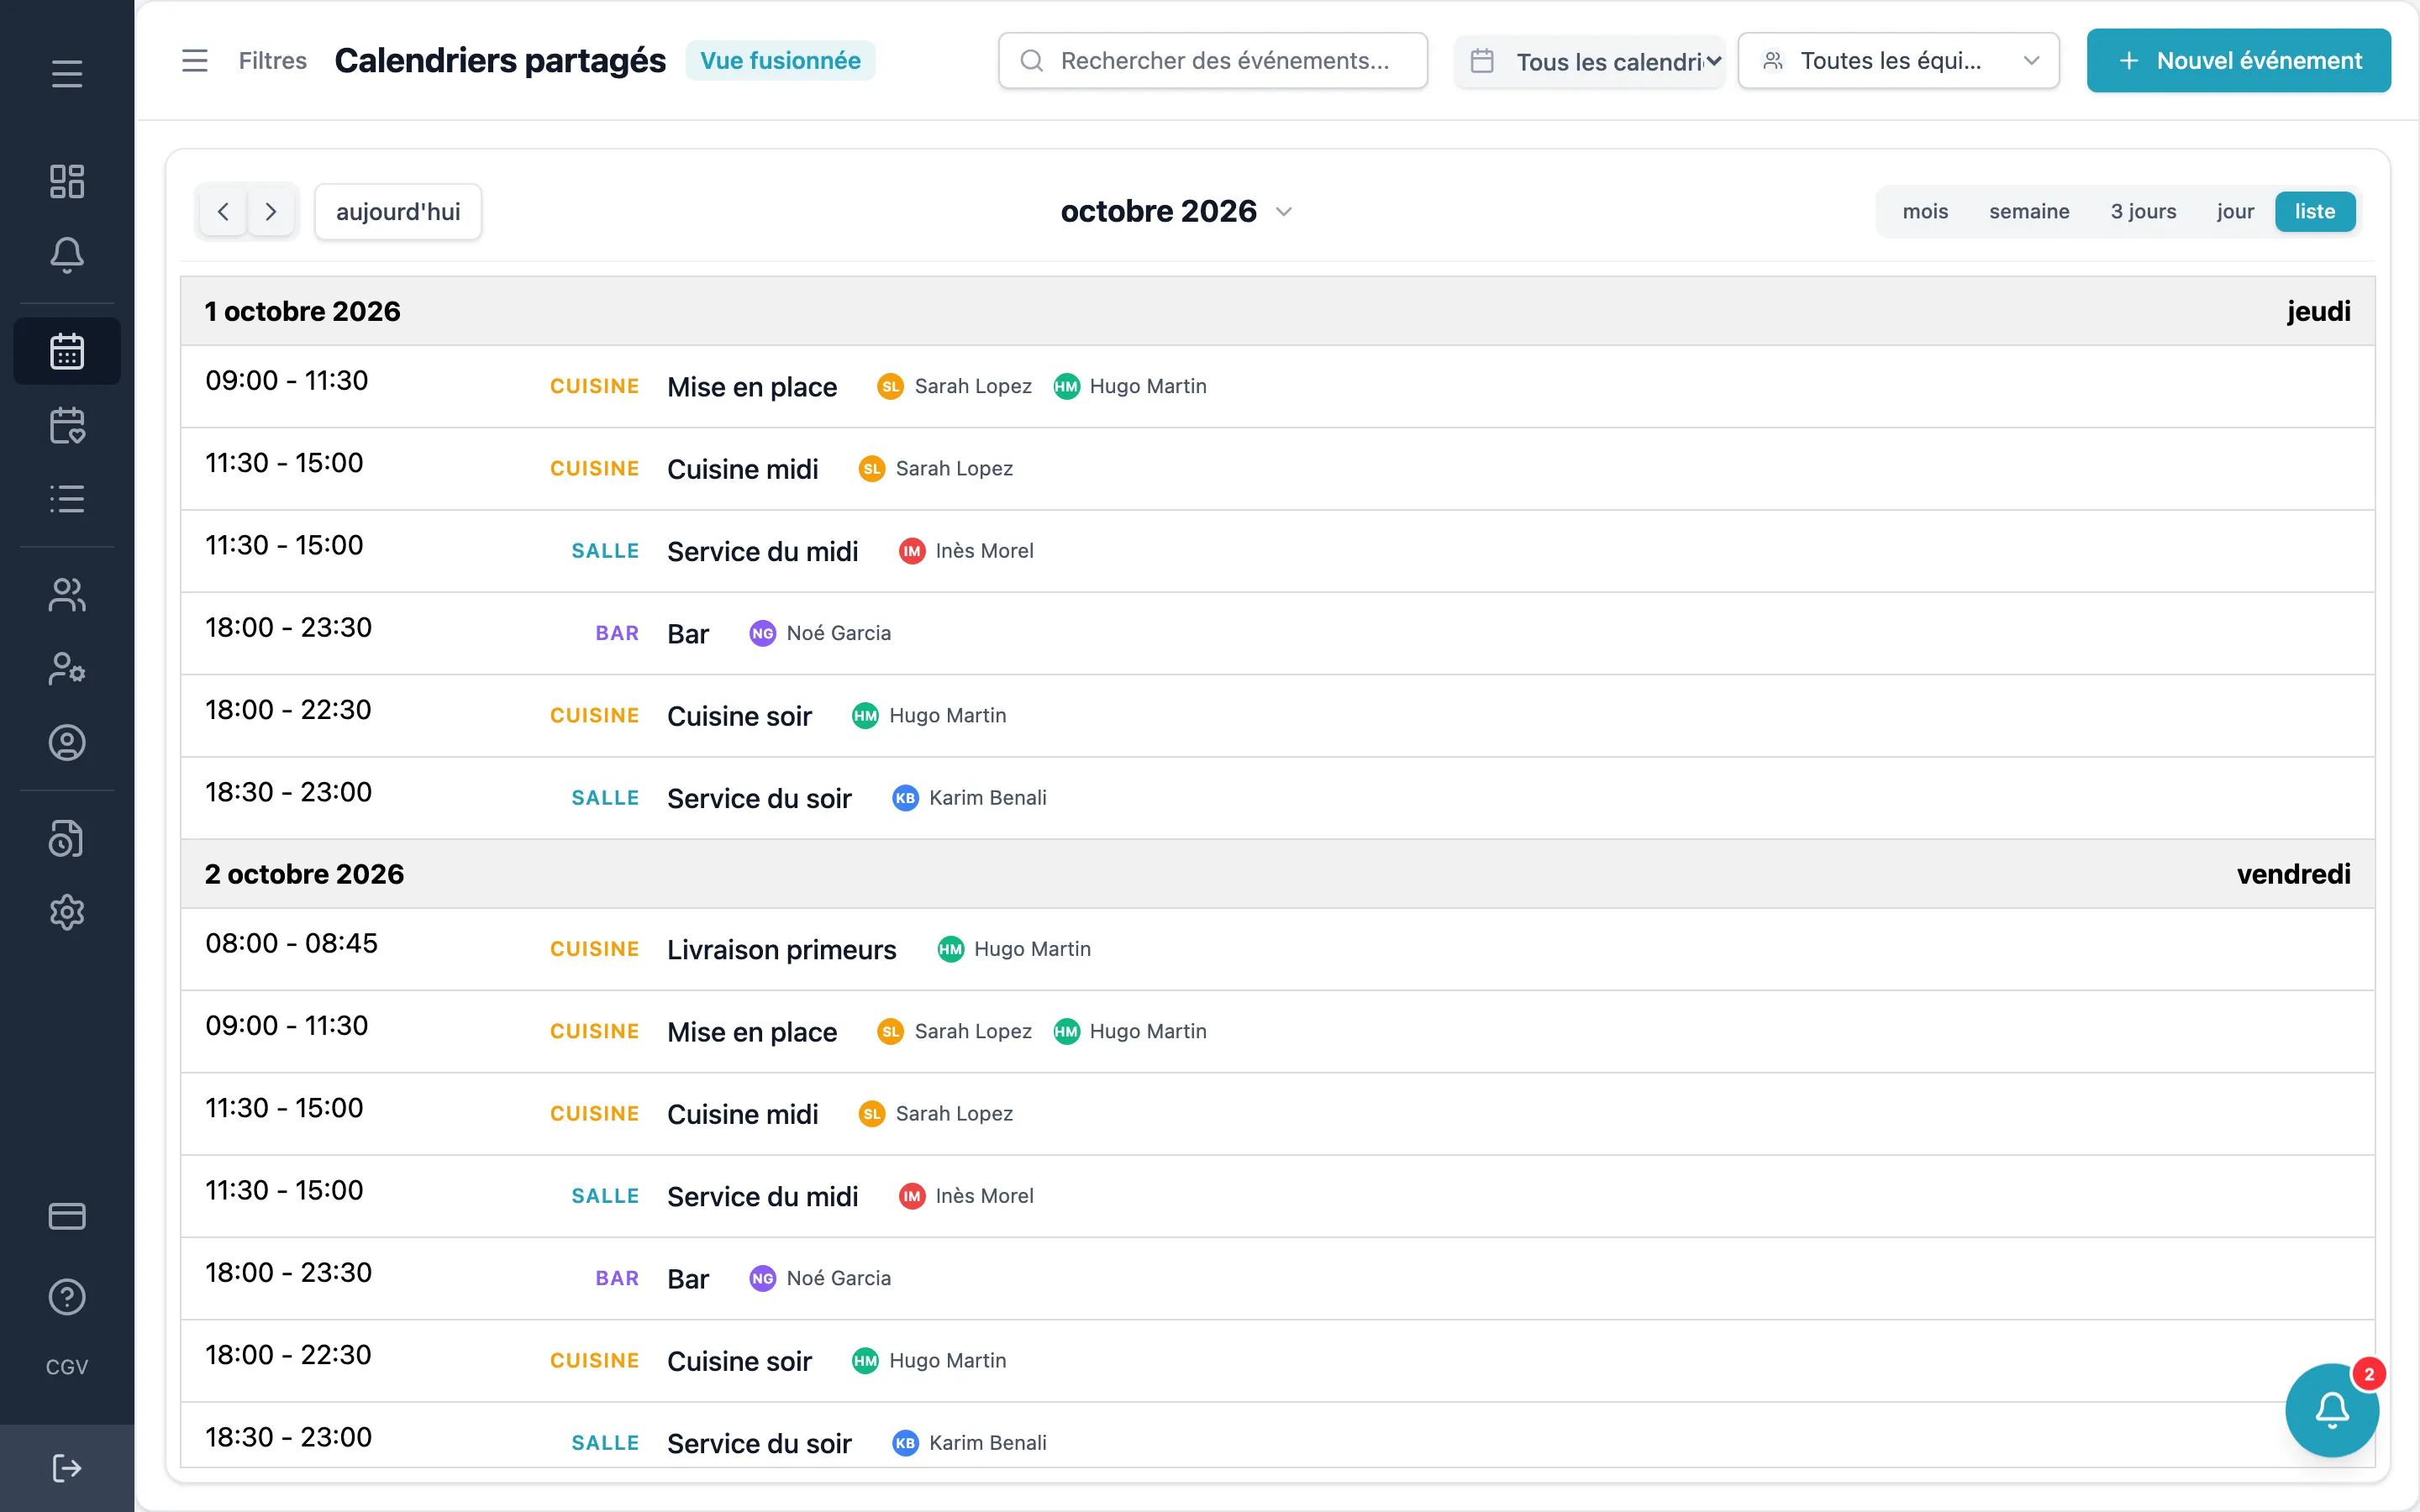Viewport: 2420px width, 1512px height.
Task: Open Mise en place event on 1 octobre
Action: click(x=1277, y=387)
